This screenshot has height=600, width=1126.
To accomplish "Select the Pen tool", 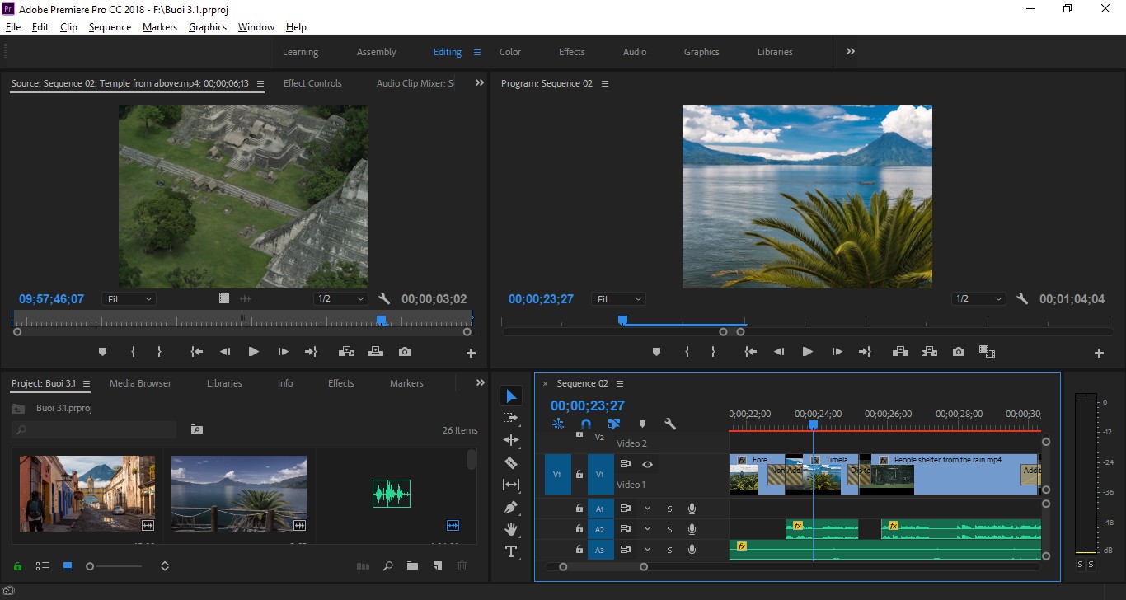I will [511, 507].
